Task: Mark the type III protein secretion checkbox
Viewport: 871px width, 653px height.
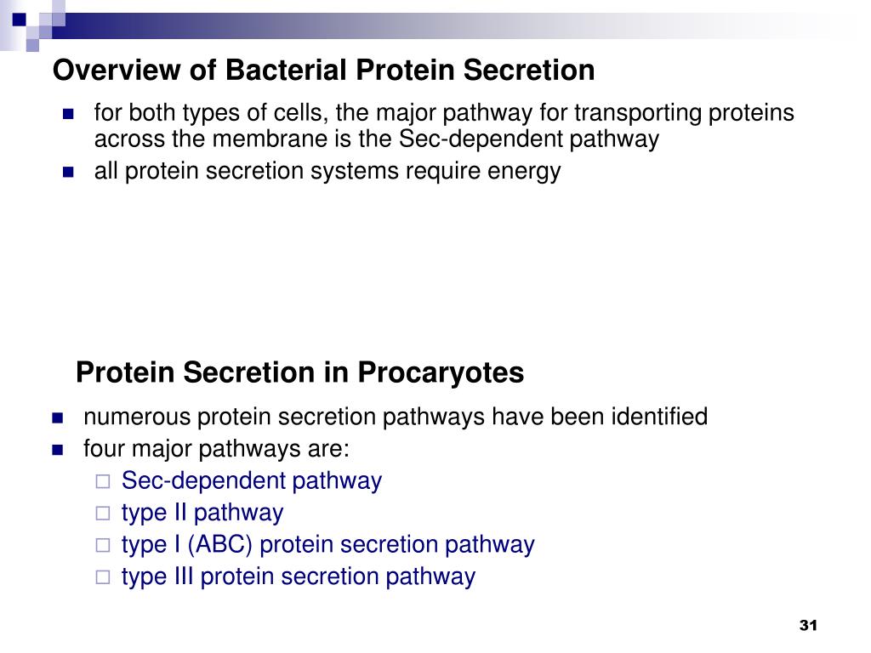Action: 103,577
